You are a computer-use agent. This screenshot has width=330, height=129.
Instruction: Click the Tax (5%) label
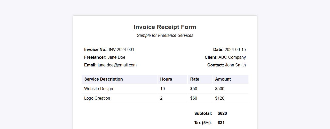coord(203,123)
